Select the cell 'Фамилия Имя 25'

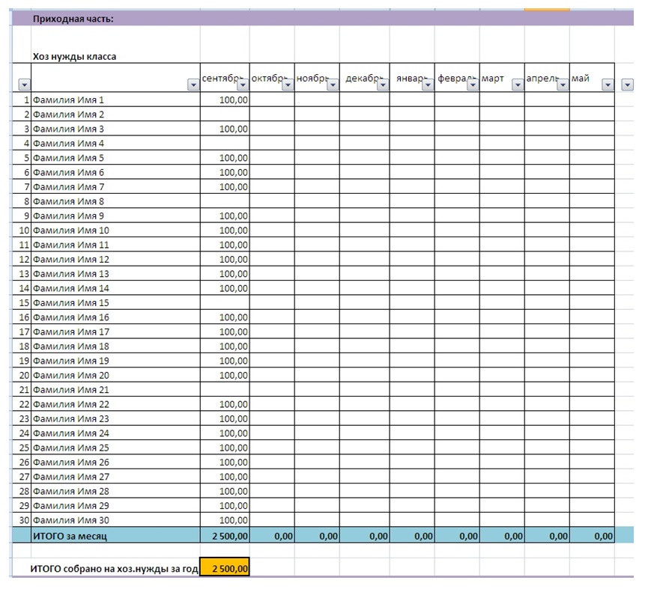115,448
